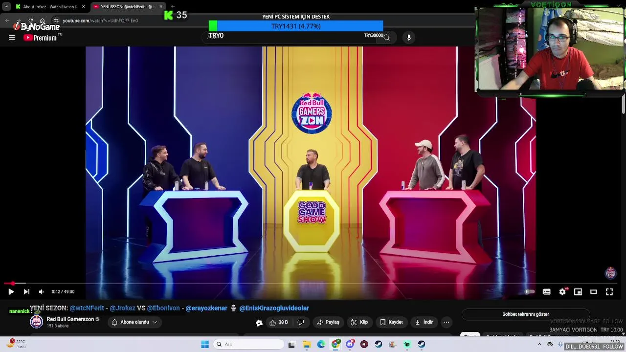Click the browser home icon

(x=43, y=21)
